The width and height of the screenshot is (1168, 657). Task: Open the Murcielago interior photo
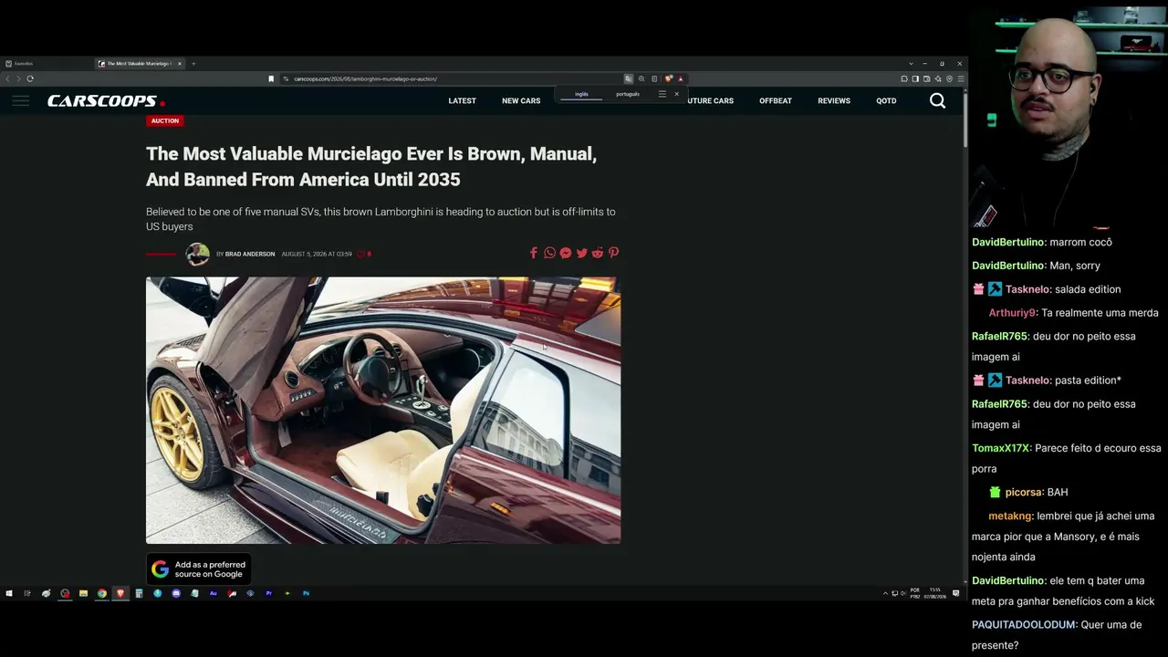click(x=383, y=411)
